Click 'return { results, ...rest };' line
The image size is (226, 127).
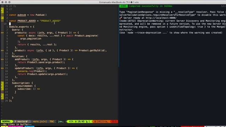(x=37, y=44)
